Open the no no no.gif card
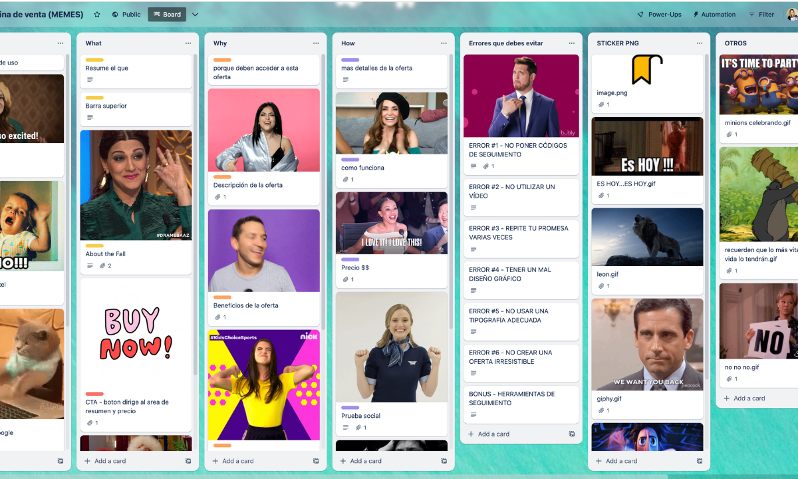Image resolution: width=798 pixels, height=479 pixels. click(758, 335)
